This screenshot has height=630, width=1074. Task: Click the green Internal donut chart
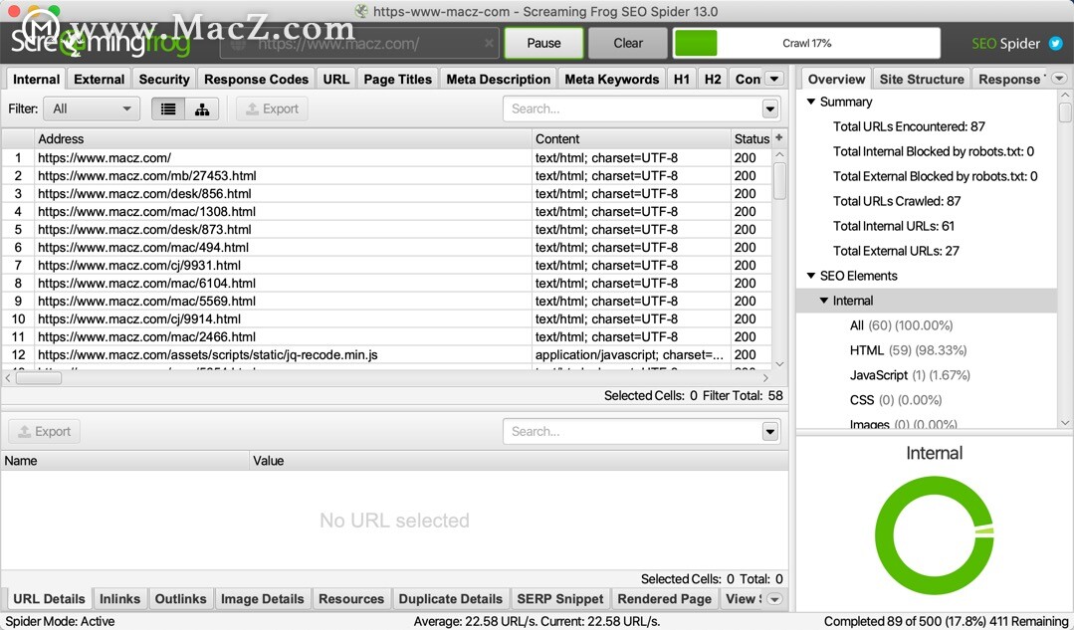point(935,534)
